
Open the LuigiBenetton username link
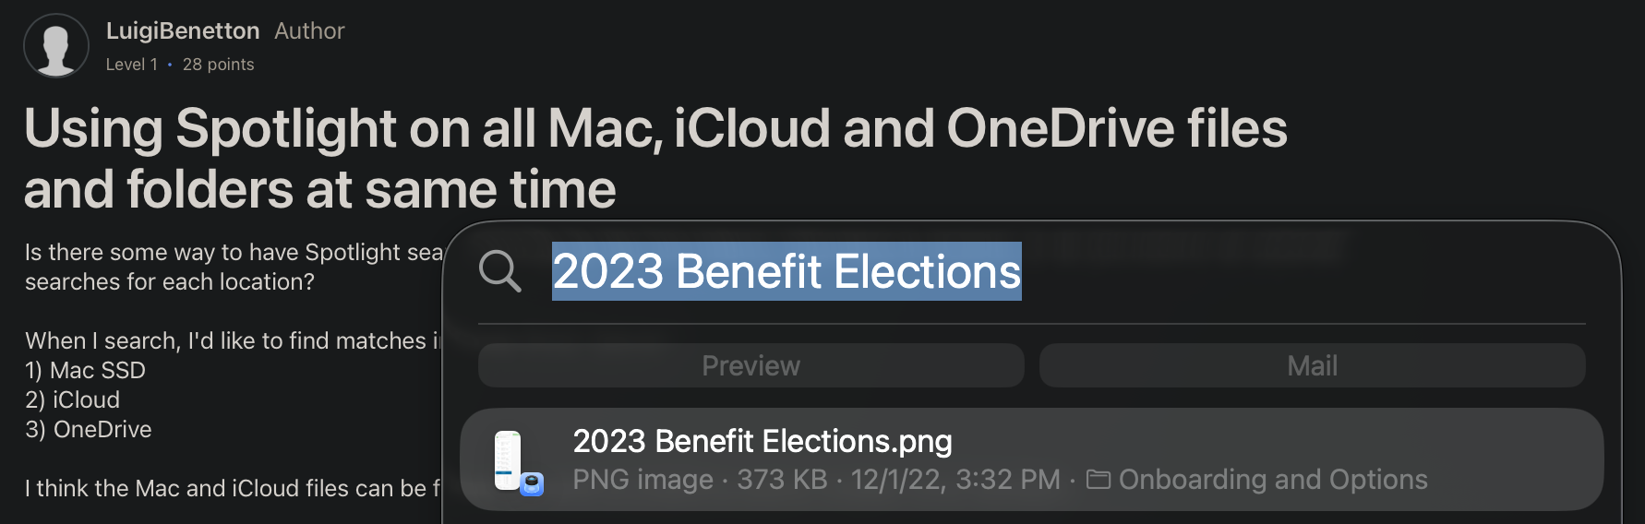(x=183, y=31)
